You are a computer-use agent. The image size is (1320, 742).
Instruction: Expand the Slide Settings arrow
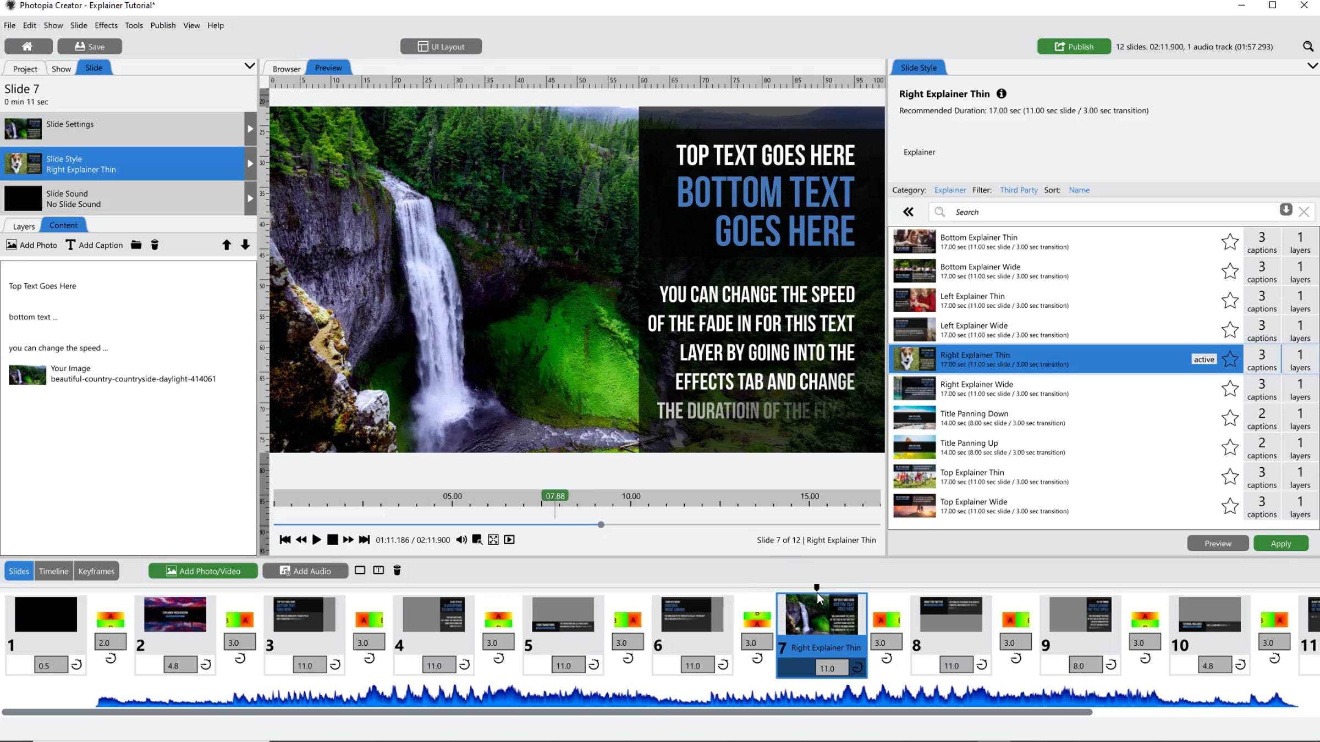pos(250,129)
